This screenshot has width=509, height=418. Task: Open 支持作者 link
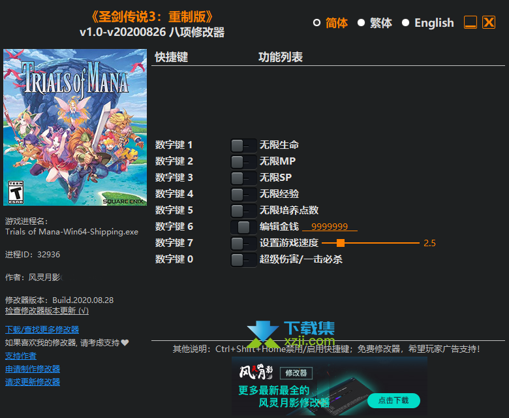[x=21, y=356]
